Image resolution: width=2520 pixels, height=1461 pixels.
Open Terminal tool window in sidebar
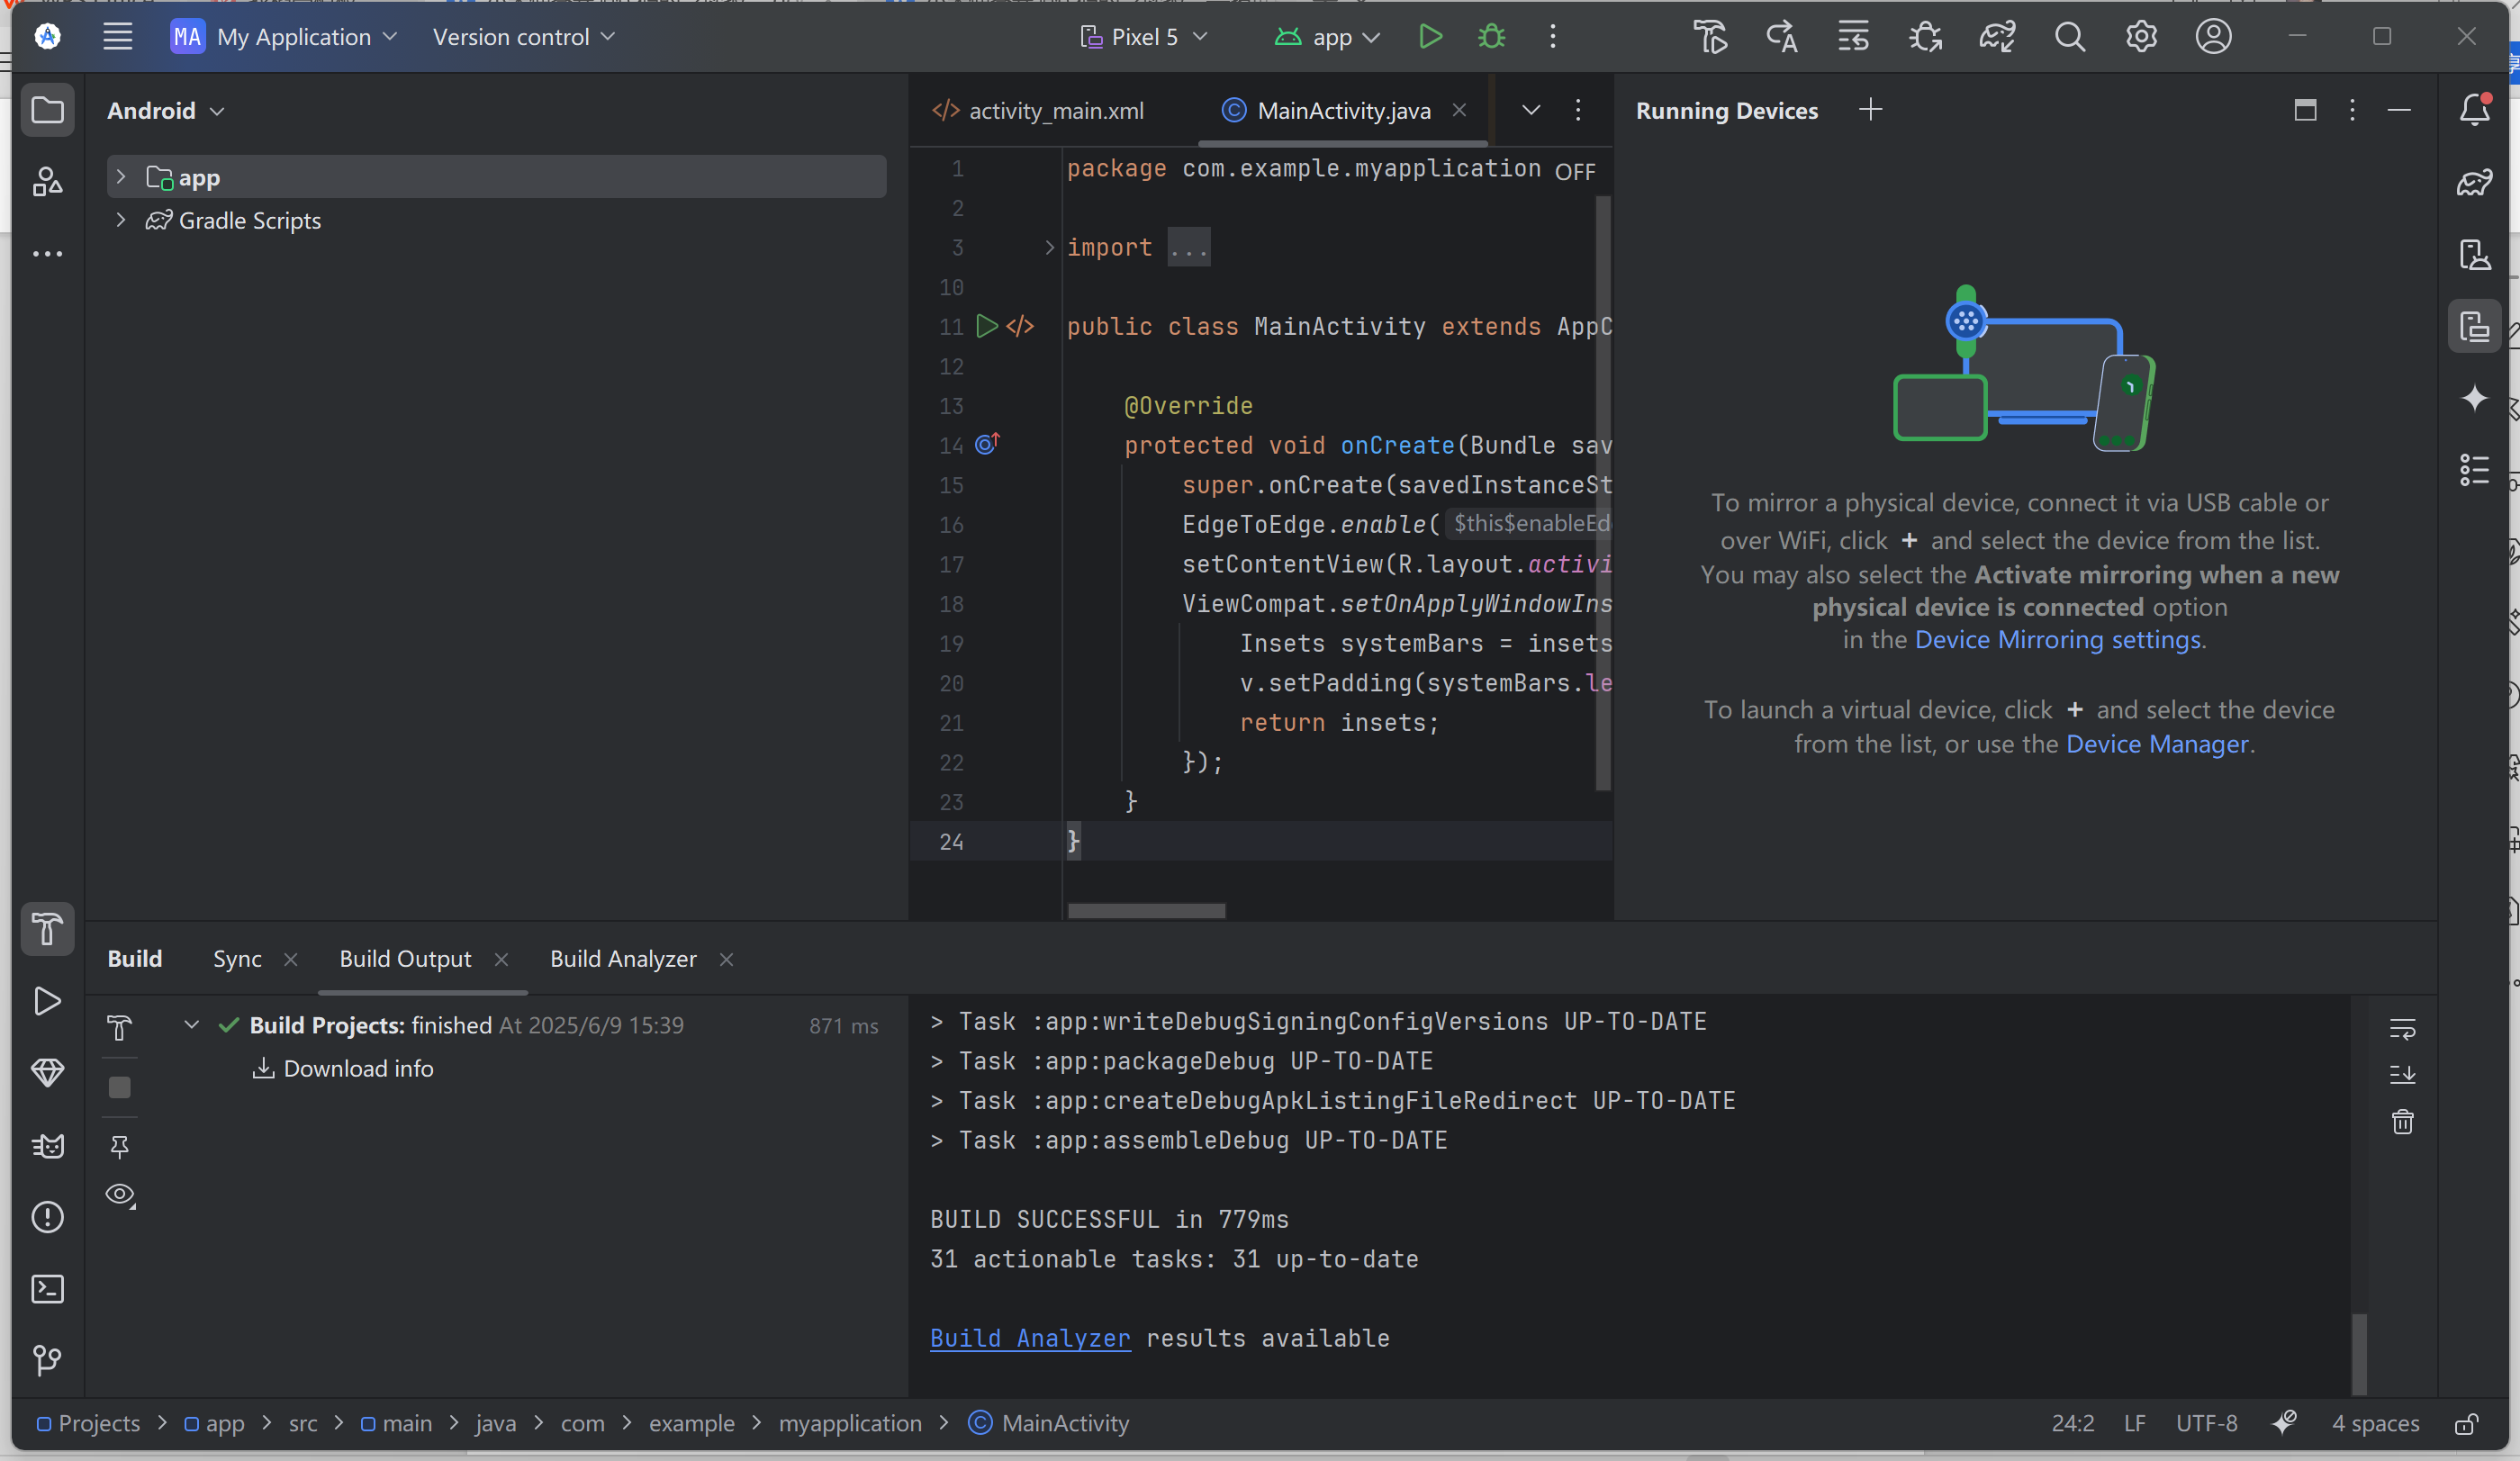(x=47, y=1289)
